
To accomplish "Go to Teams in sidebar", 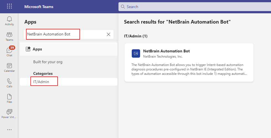I will pos(9,36).
